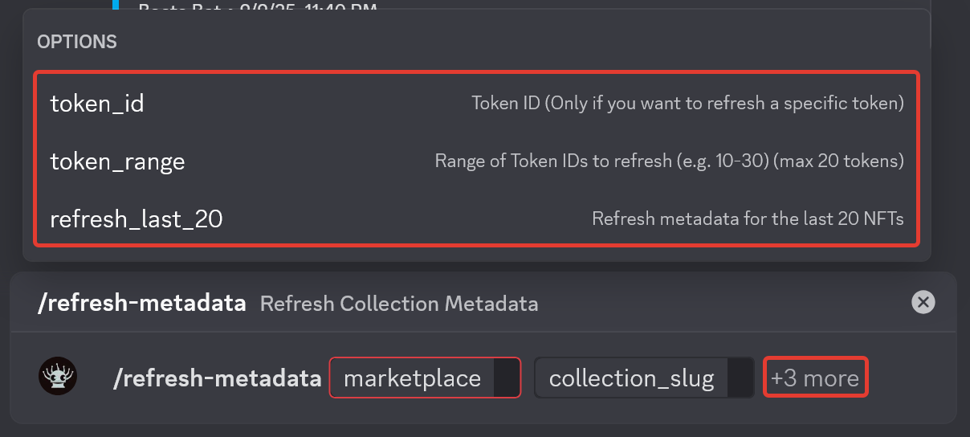Click the dark value box inside collection_slug
The height and width of the screenshot is (437, 970).
(x=740, y=378)
